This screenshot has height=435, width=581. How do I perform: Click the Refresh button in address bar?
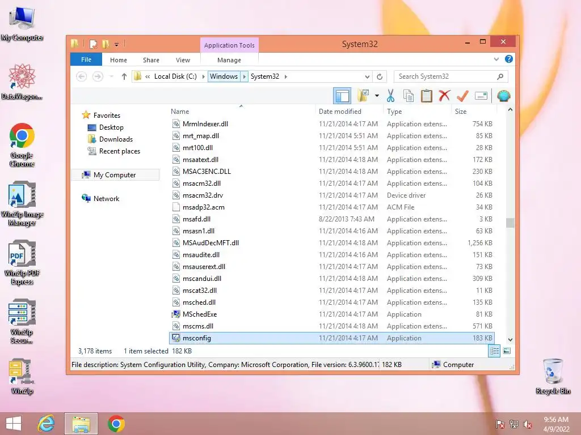coord(380,76)
